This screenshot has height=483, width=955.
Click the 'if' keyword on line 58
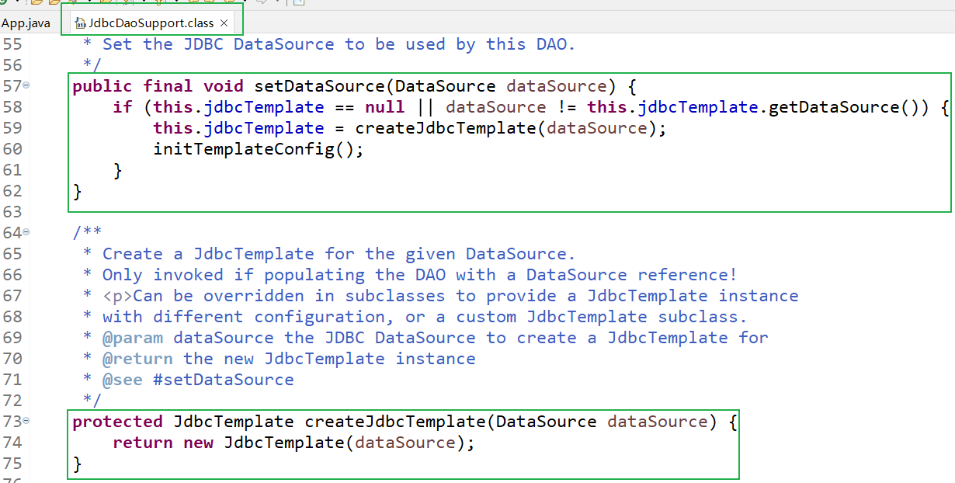pyautogui.click(x=123, y=106)
